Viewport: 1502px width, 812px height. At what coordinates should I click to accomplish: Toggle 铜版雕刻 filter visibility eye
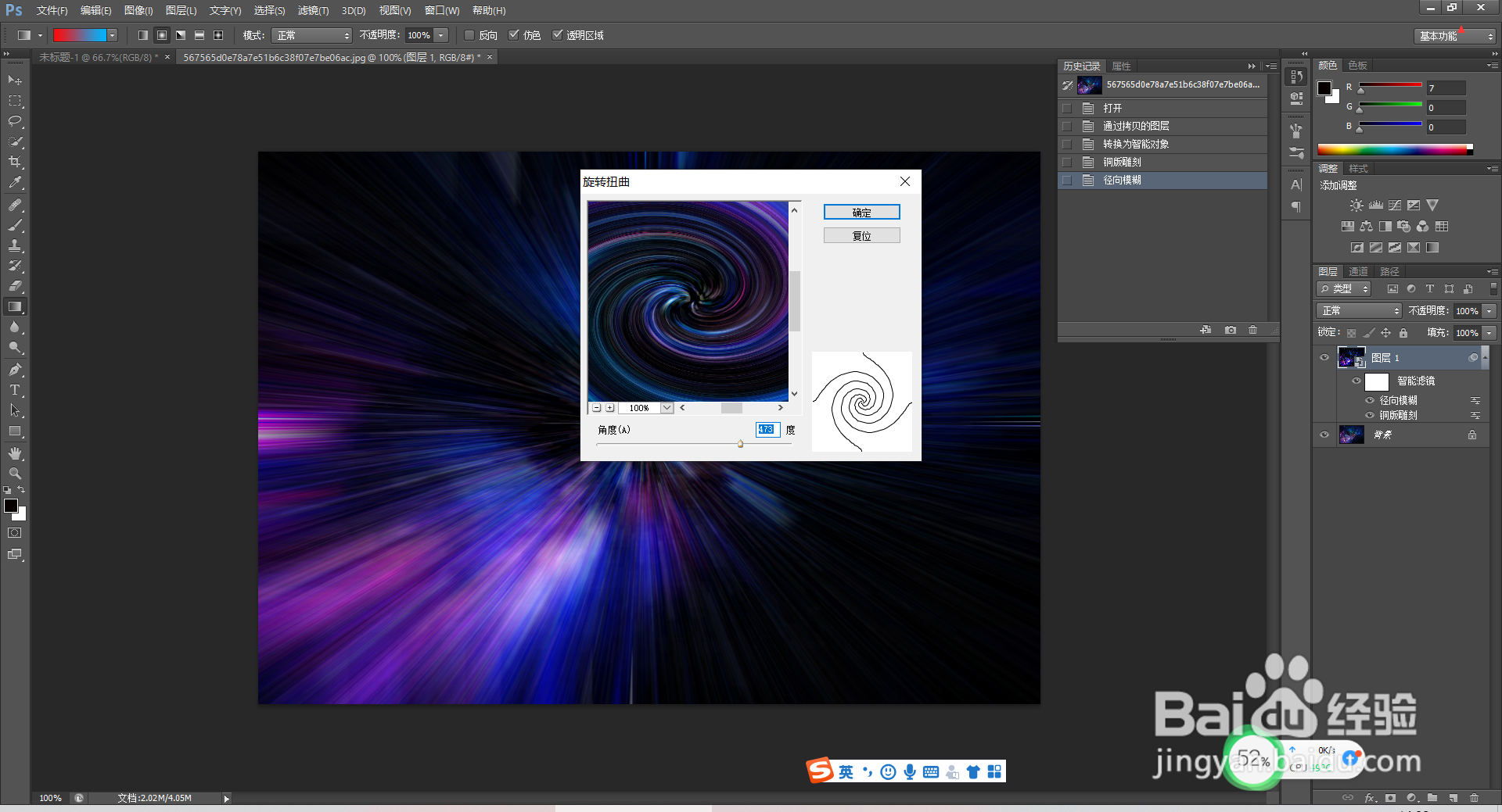pyautogui.click(x=1370, y=416)
